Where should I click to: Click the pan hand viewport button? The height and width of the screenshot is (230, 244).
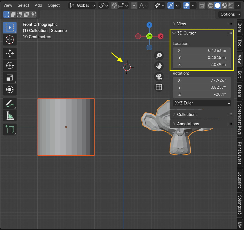159,66
